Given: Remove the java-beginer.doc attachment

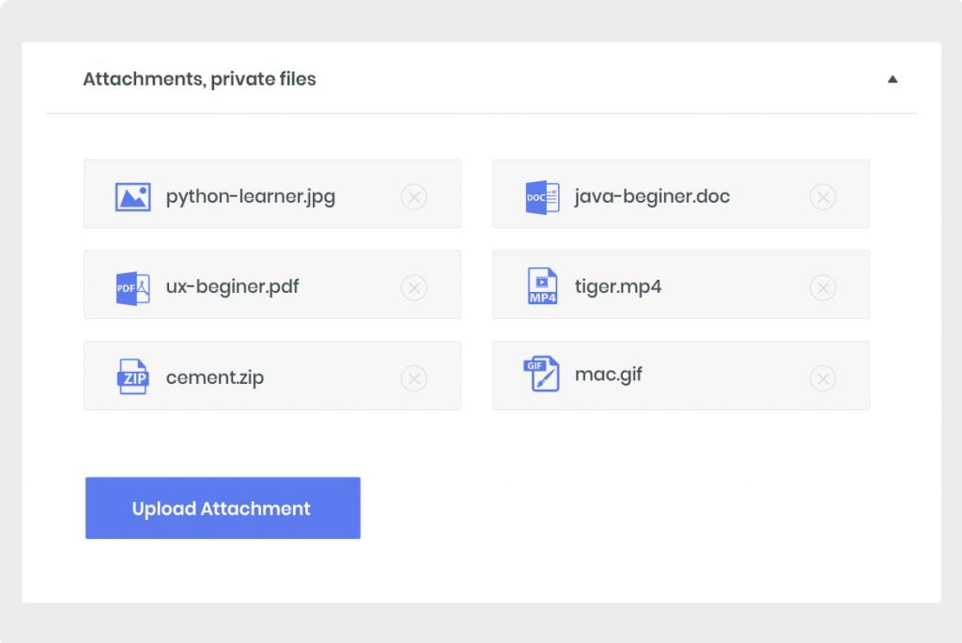Looking at the screenshot, I should point(823,197).
